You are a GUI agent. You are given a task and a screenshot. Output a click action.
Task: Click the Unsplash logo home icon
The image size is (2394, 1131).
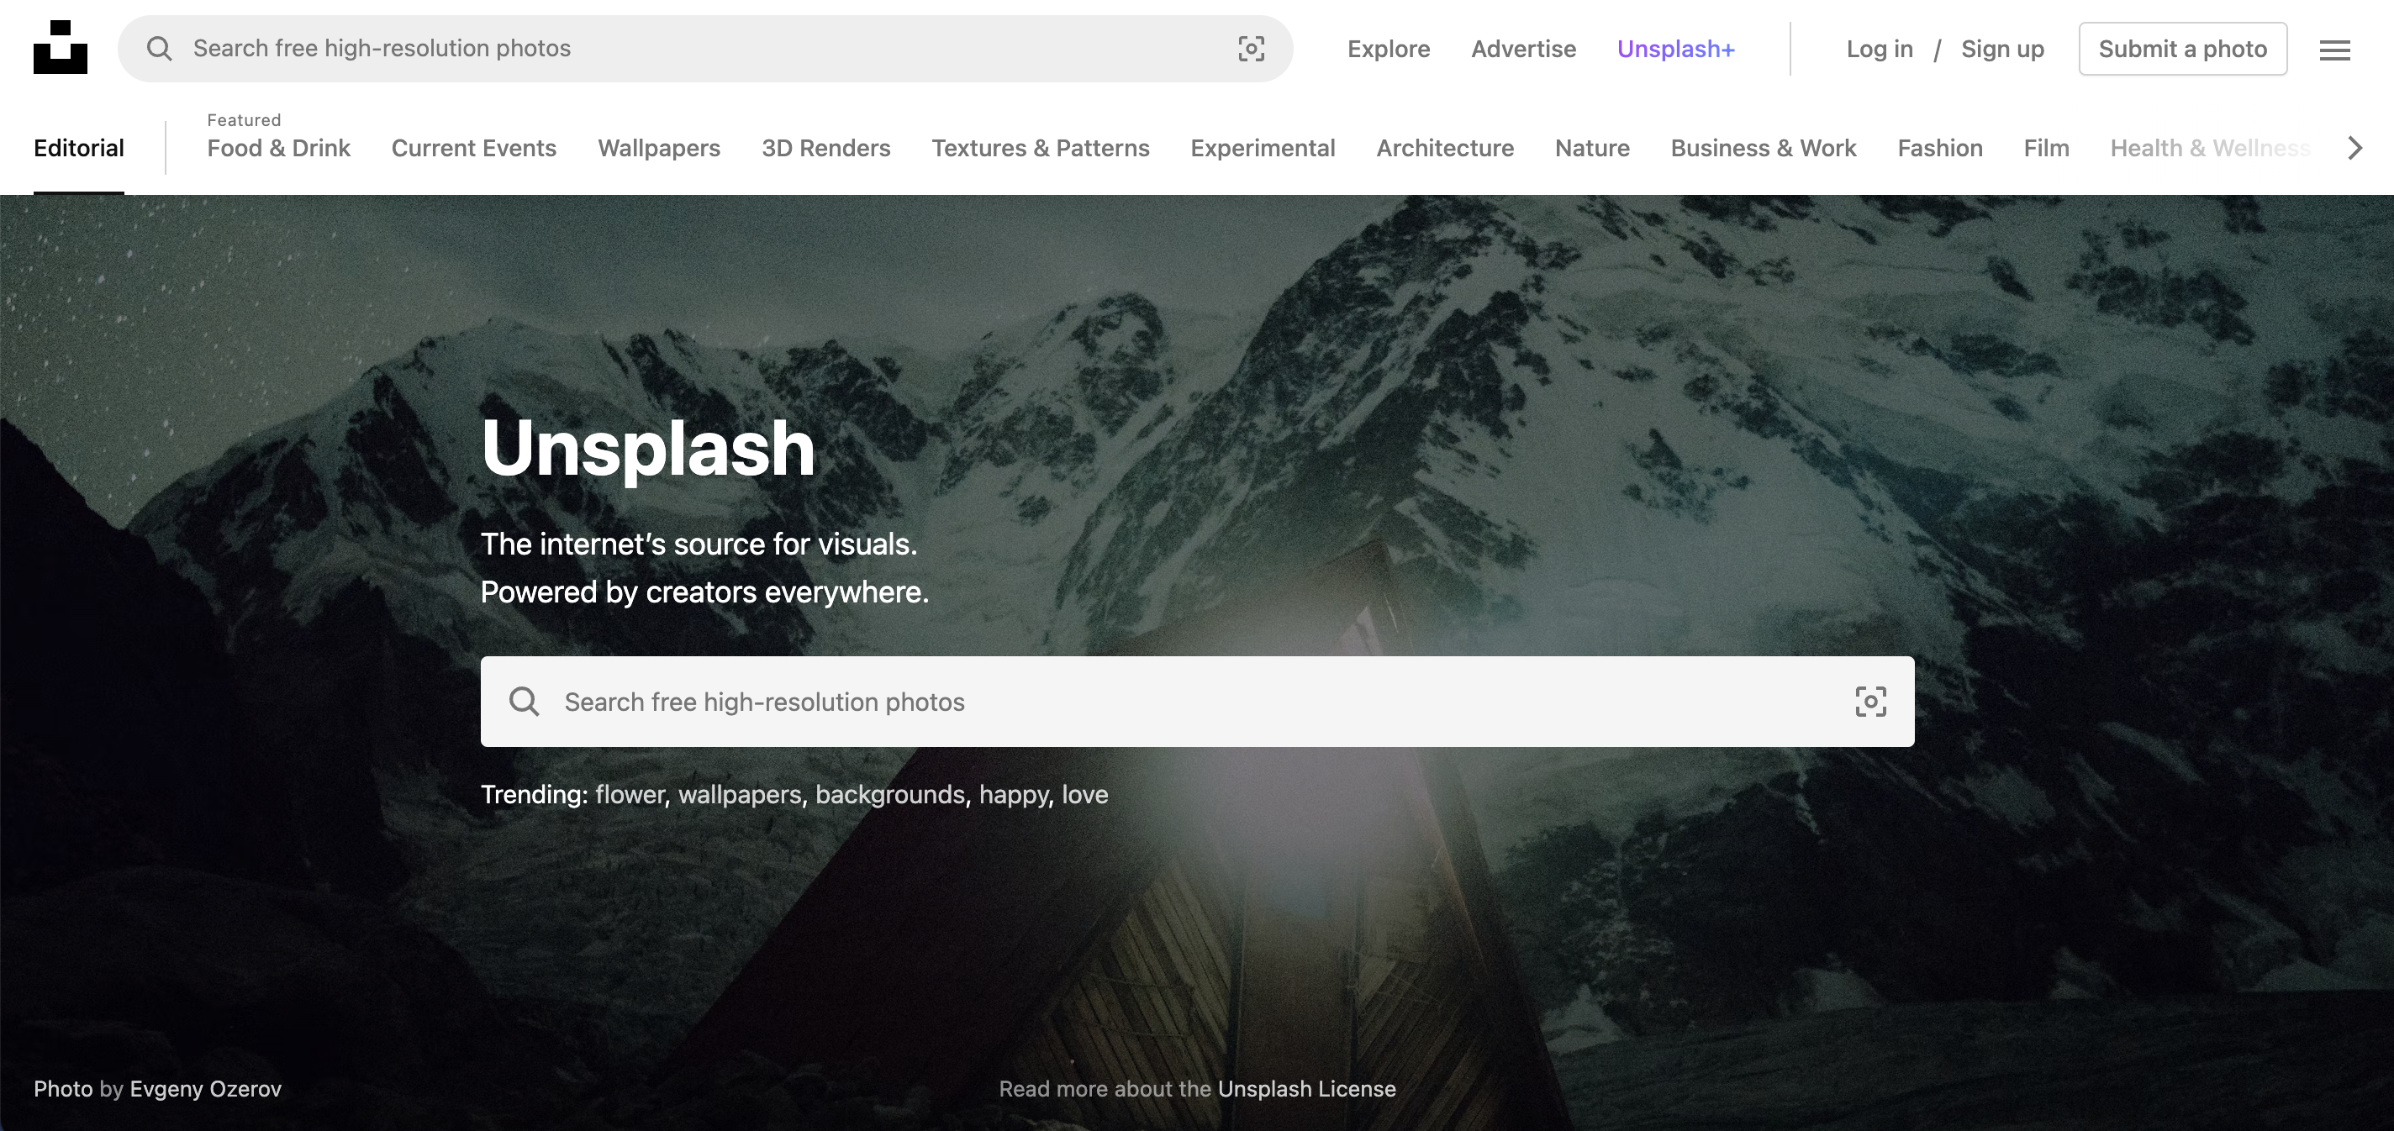click(61, 47)
